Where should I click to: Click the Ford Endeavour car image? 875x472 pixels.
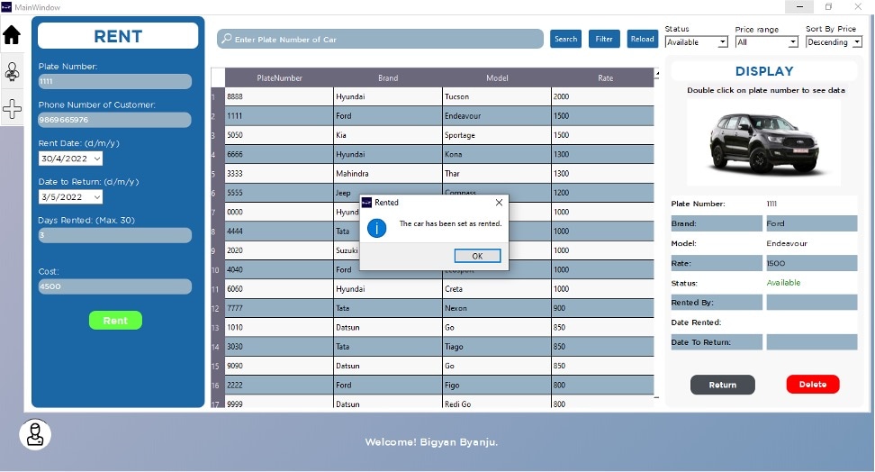pos(763,141)
